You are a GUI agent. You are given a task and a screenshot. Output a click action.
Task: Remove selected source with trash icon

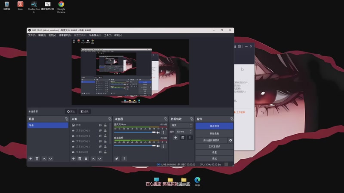pyautogui.click(x=80, y=159)
